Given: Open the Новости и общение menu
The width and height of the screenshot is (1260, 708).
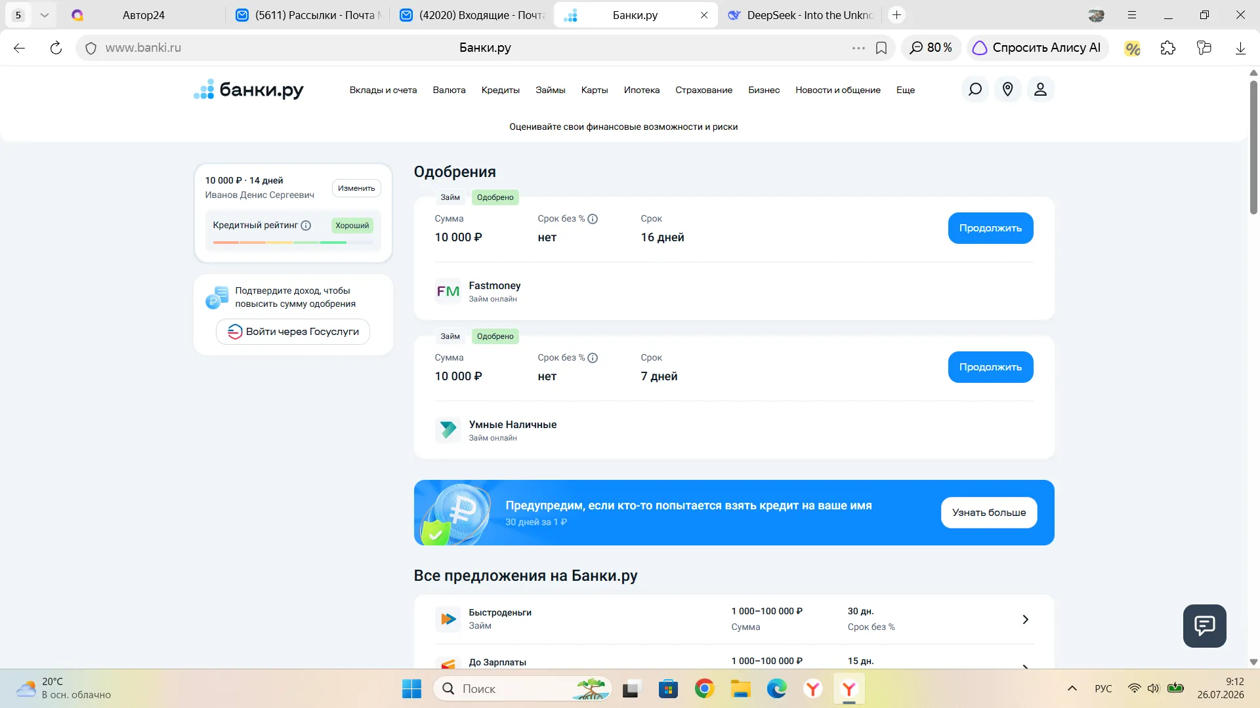Looking at the screenshot, I should click(838, 90).
